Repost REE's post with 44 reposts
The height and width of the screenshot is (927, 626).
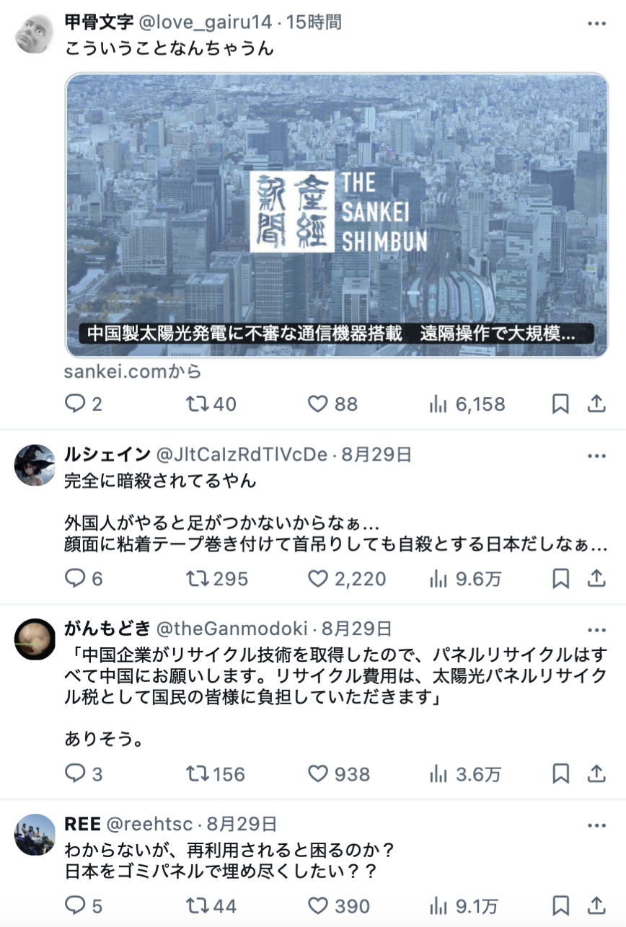pos(211,906)
